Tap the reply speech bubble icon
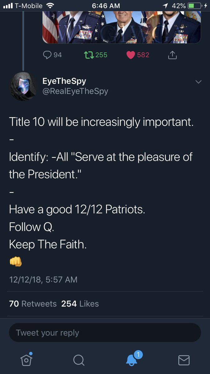 (x=47, y=55)
